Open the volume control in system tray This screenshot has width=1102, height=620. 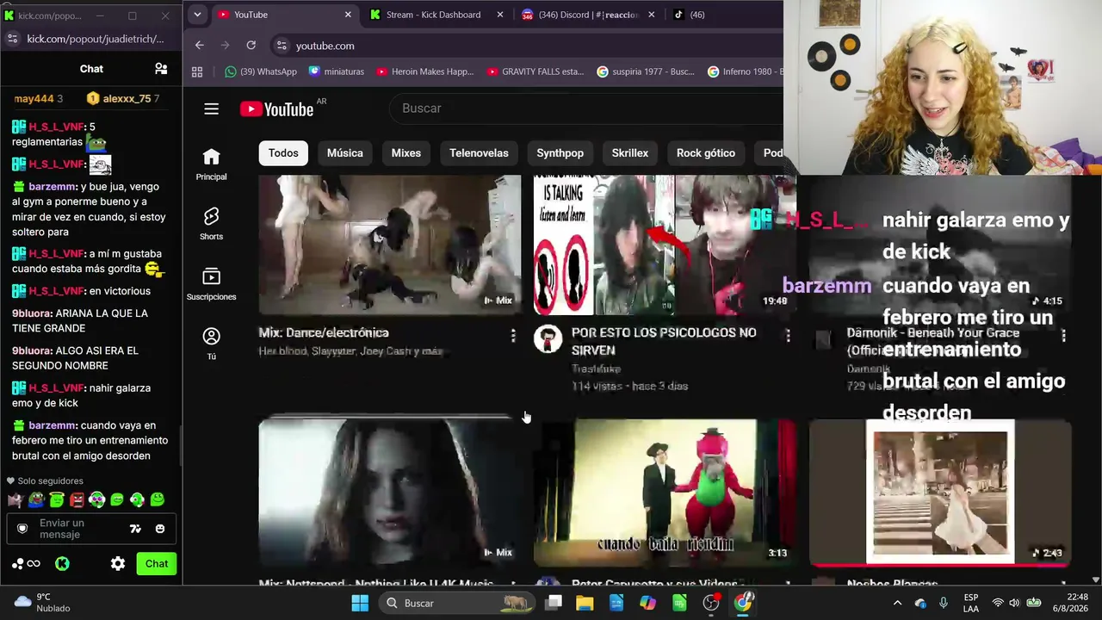coord(1014,603)
